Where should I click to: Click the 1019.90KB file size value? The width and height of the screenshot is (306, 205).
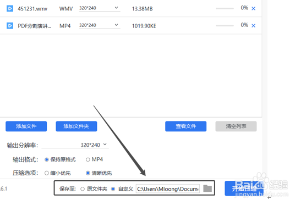coord(144,26)
